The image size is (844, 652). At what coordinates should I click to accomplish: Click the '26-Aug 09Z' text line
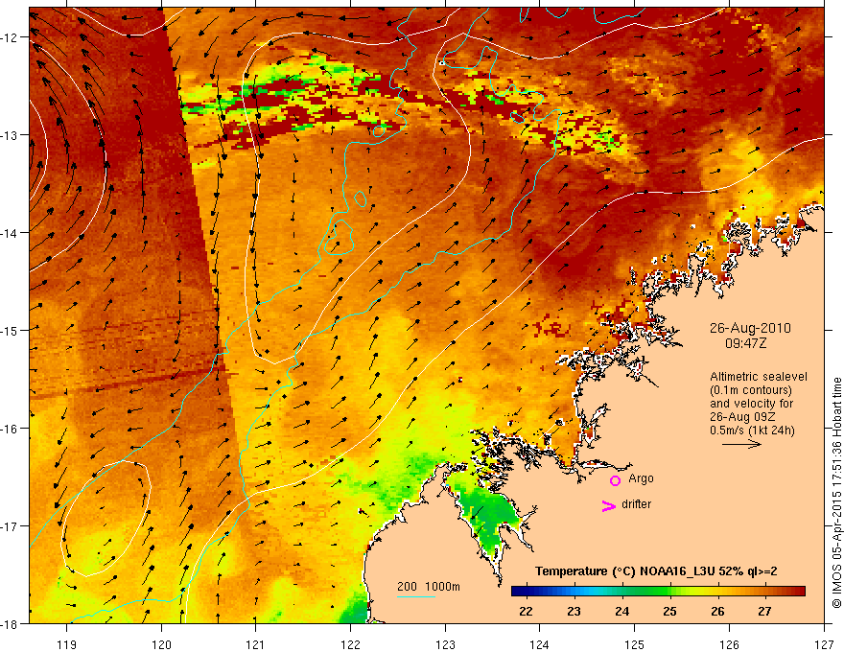[x=744, y=417]
